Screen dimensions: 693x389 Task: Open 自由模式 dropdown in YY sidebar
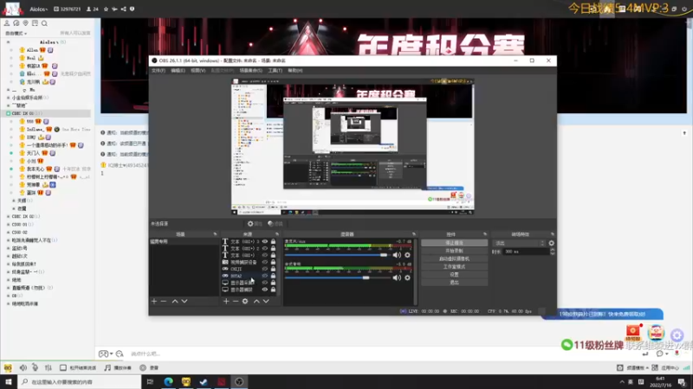(16, 34)
